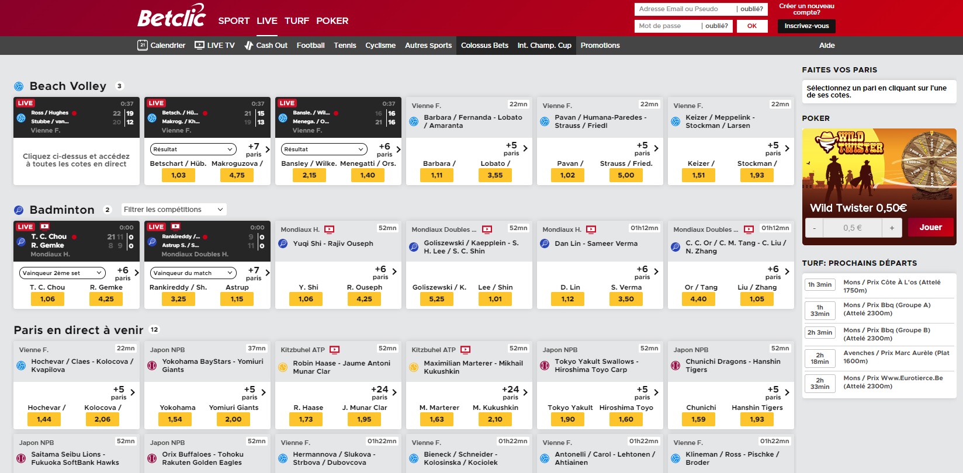Click the Jouer poker button
963x473 pixels.
(x=931, y=228)
